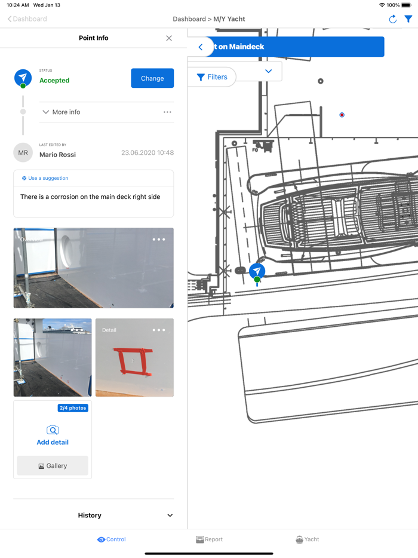Screen dimensions: 418x558
Task: Select the grey ring marker on plan
Action: (x=321, y=81)
